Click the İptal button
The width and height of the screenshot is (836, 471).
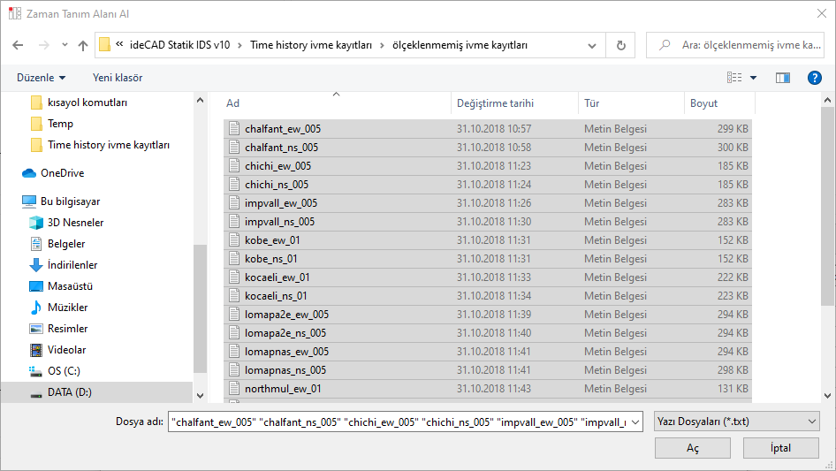tap(780, 448)
